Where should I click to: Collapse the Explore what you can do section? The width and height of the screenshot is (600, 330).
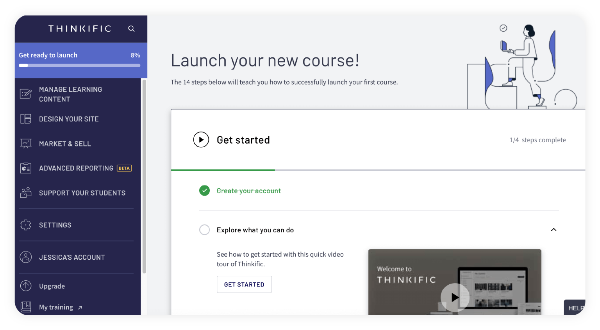(x=554, y=230)
